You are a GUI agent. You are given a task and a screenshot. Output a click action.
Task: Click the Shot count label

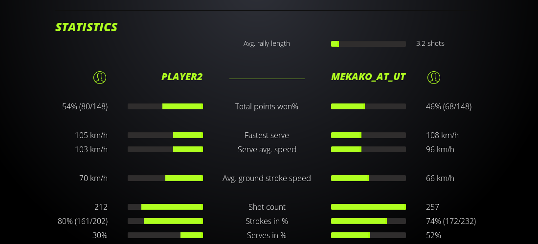pos(267,207)
